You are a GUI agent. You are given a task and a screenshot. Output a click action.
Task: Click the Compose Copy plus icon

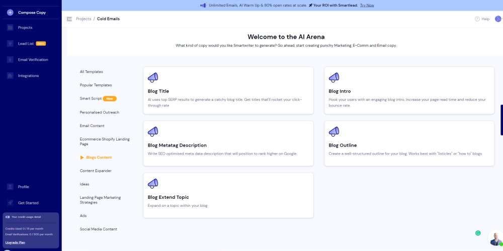[10, 12]
